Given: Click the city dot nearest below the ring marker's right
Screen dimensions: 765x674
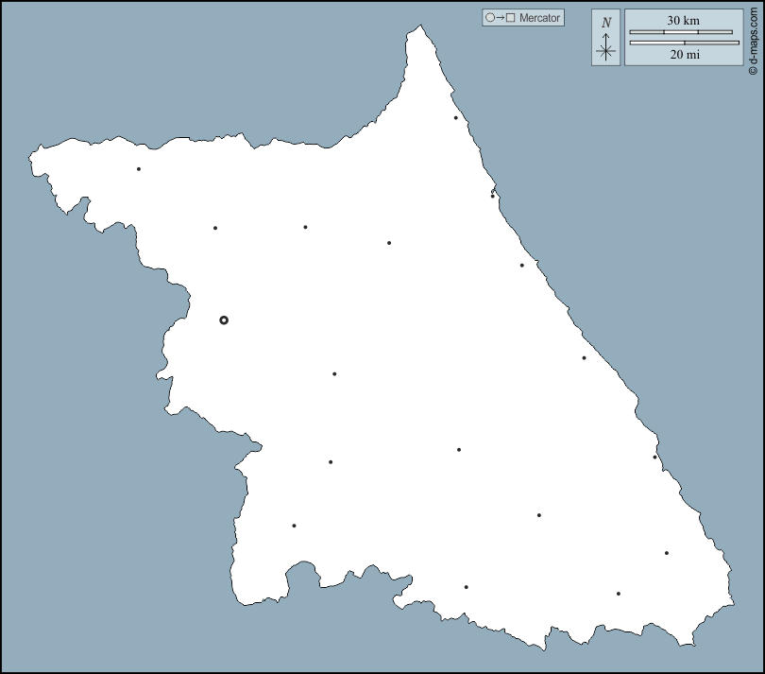Looking at the screenshot, I should click(x=334, y=374).
